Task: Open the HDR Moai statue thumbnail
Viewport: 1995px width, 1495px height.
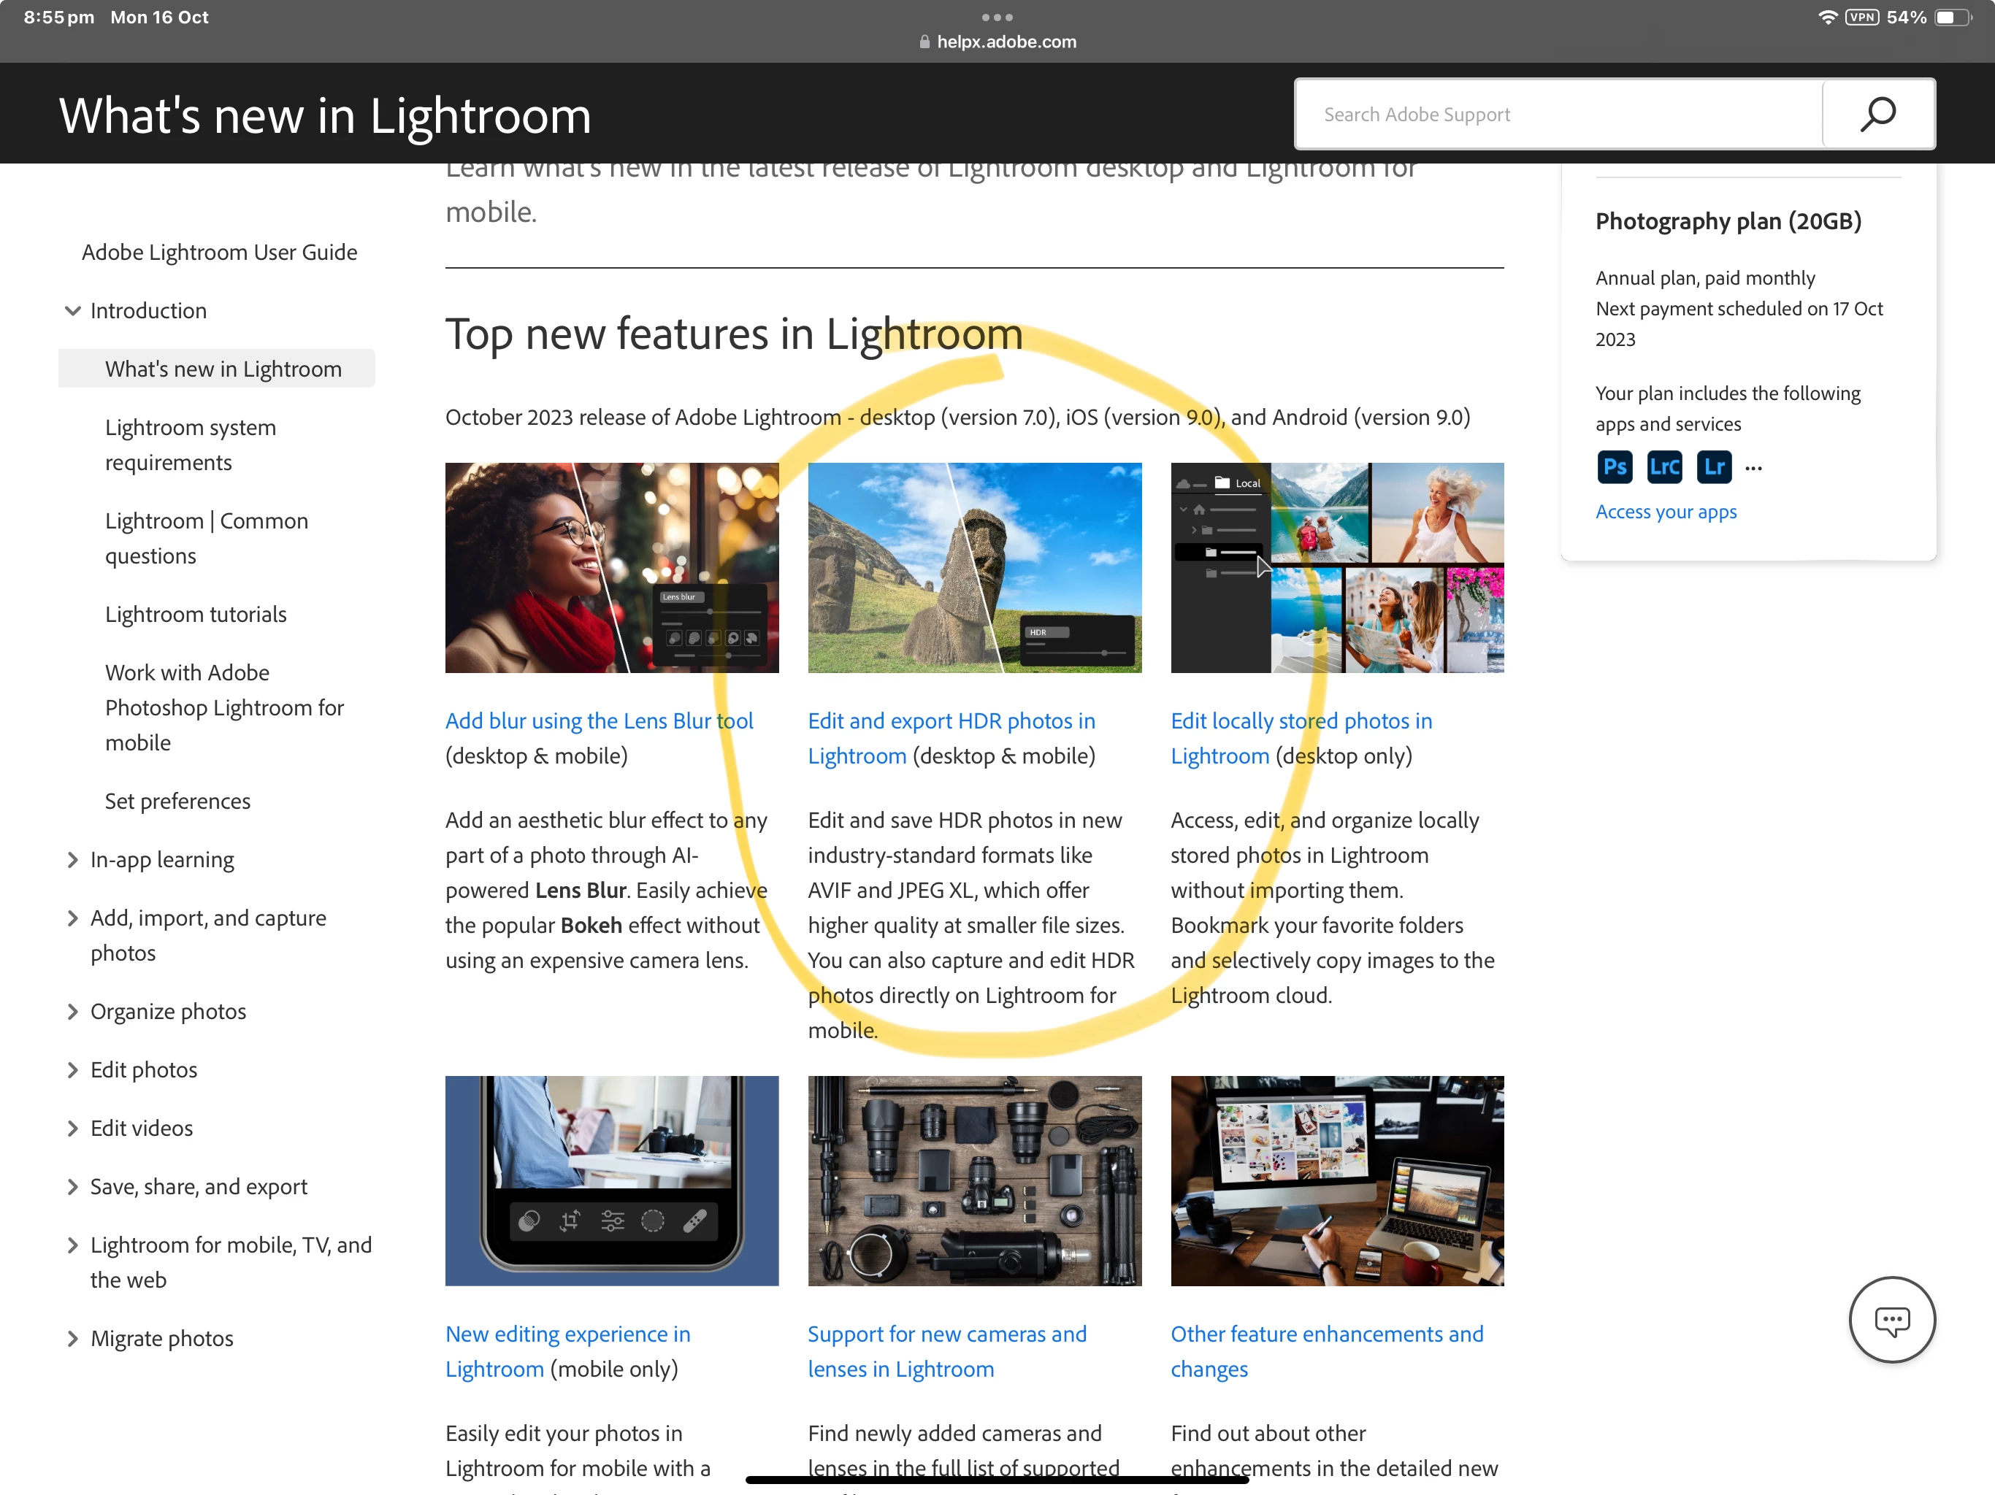Action: pyautogui.click(x=974, y=567)
